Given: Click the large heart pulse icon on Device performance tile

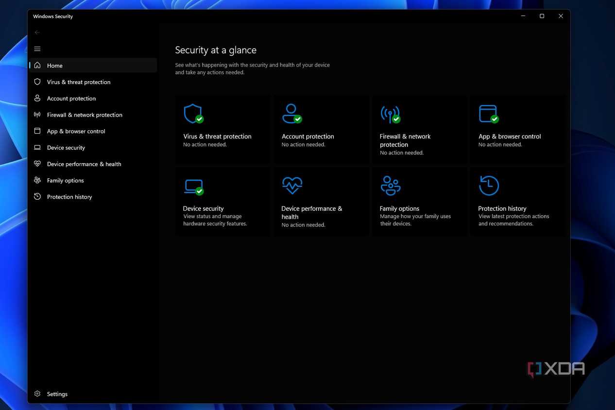Looking at the screenshot, I should pyautogui.click(x=292, y=185).
